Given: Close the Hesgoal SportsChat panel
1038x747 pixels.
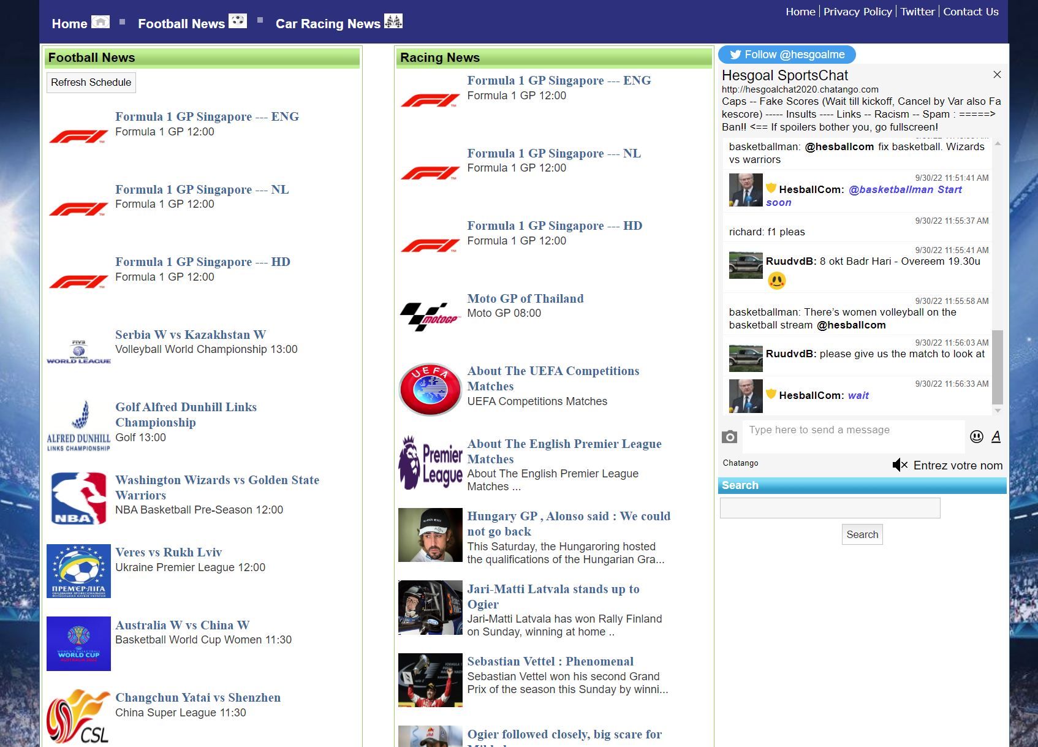Looking at the screenshot, I should [997, 74].
